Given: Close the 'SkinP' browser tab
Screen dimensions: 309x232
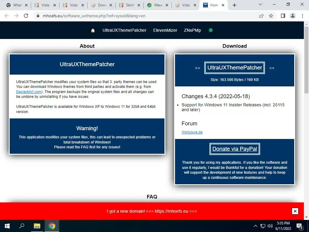Looking at the screenshot, I should click(139, 5).
